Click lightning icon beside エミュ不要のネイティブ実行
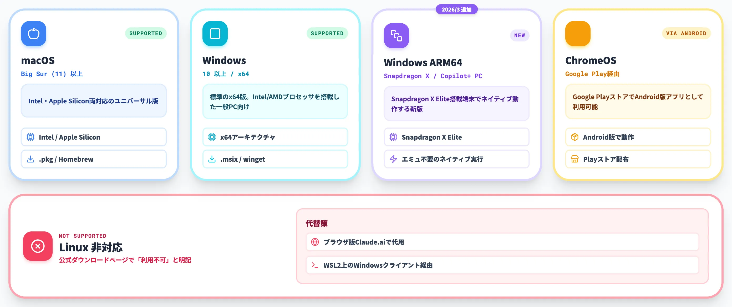The height and width of the screenshot is (307, 732). (x=393, y=159)
